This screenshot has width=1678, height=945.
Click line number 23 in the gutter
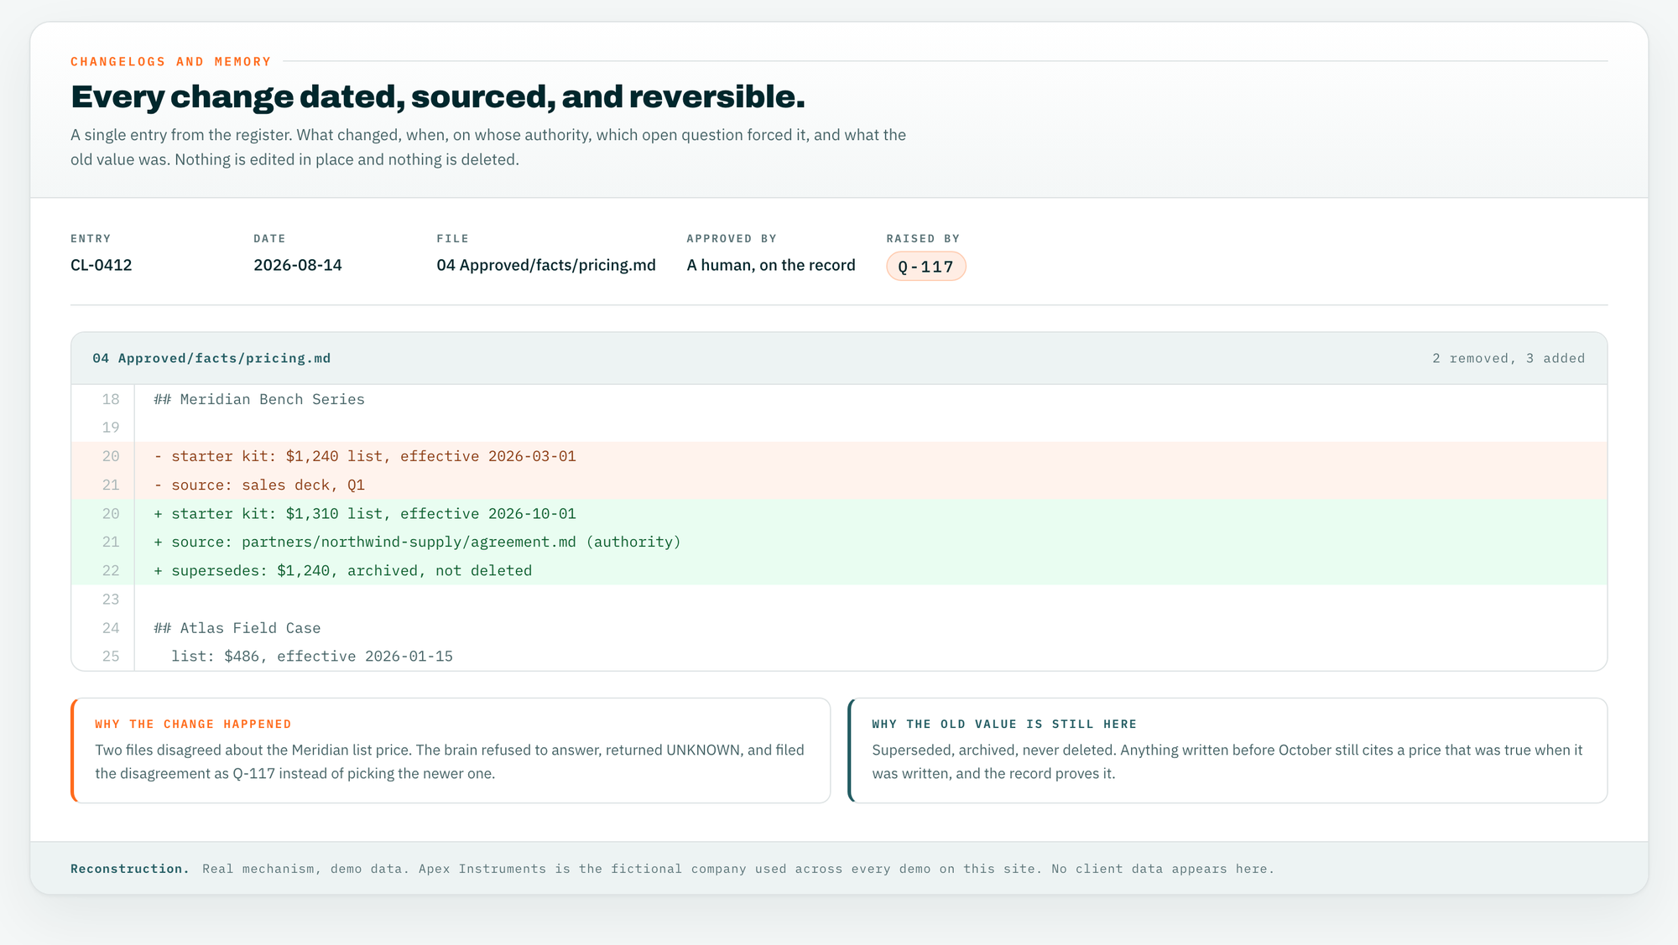pos(111,599)
